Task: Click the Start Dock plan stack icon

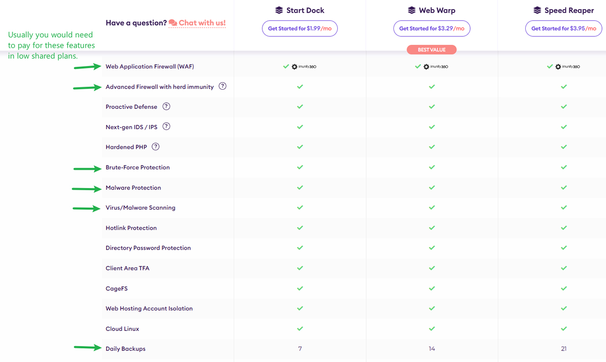Action: tap(280, 10)
